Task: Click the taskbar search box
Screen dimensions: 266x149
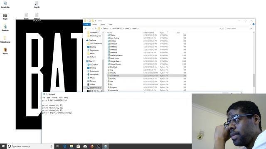Action: (30, 146)
